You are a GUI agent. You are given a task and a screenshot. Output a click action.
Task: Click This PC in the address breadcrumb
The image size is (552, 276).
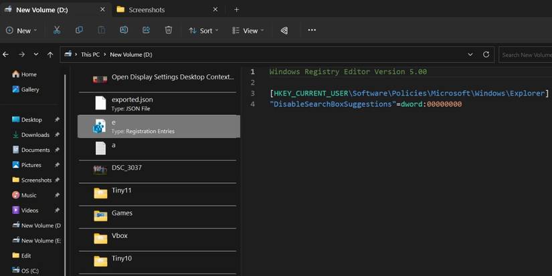pyautogui.click(x=90, y=55)
